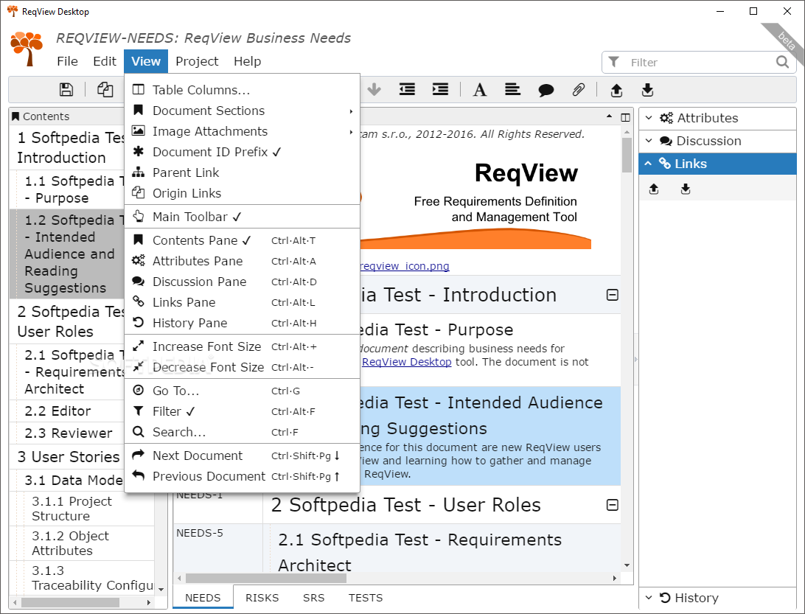This screenshot has width=805, height=614.
Task: Click the paperclip attachment toolbar icon
Action: pos(579,90)
